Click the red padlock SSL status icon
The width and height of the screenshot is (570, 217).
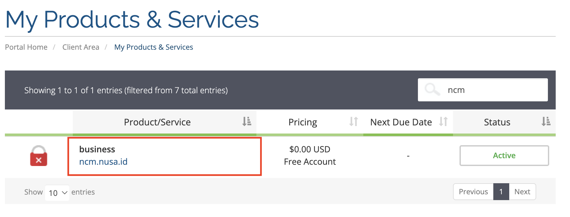[x=39, y=156]
